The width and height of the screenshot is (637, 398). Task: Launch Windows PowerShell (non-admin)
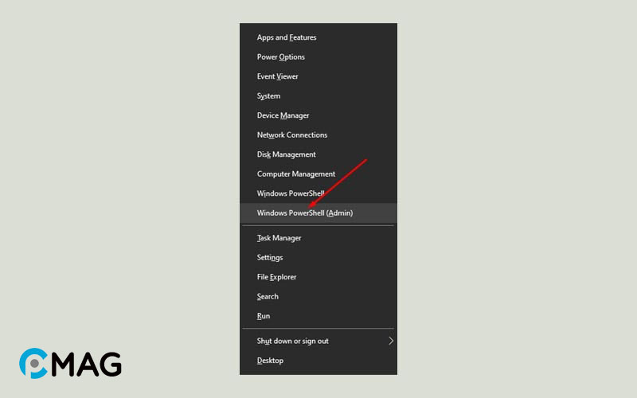(x=318, y=193)
